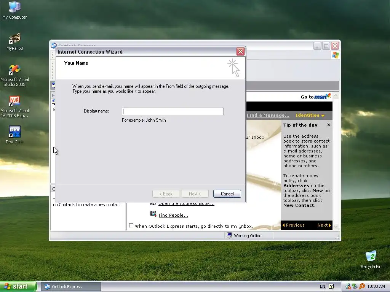390x292 pixels.
Task: Click the Display name text field
Action: [173, 111]
